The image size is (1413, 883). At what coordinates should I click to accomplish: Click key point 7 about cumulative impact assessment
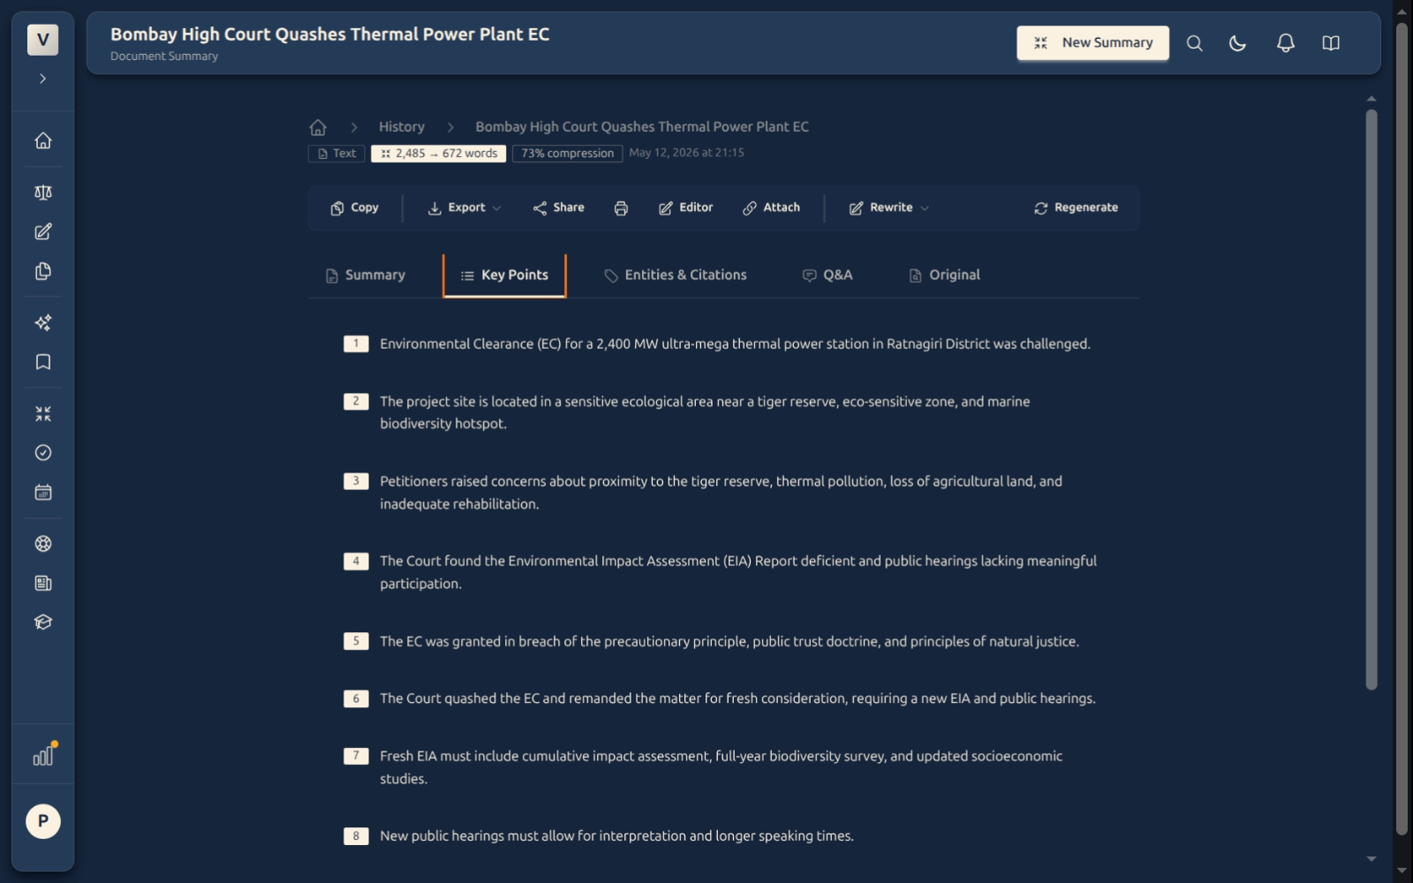[x=724, y=767]
